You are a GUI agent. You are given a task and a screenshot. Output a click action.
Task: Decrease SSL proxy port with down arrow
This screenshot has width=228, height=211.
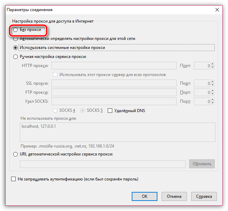click(213, 85)
